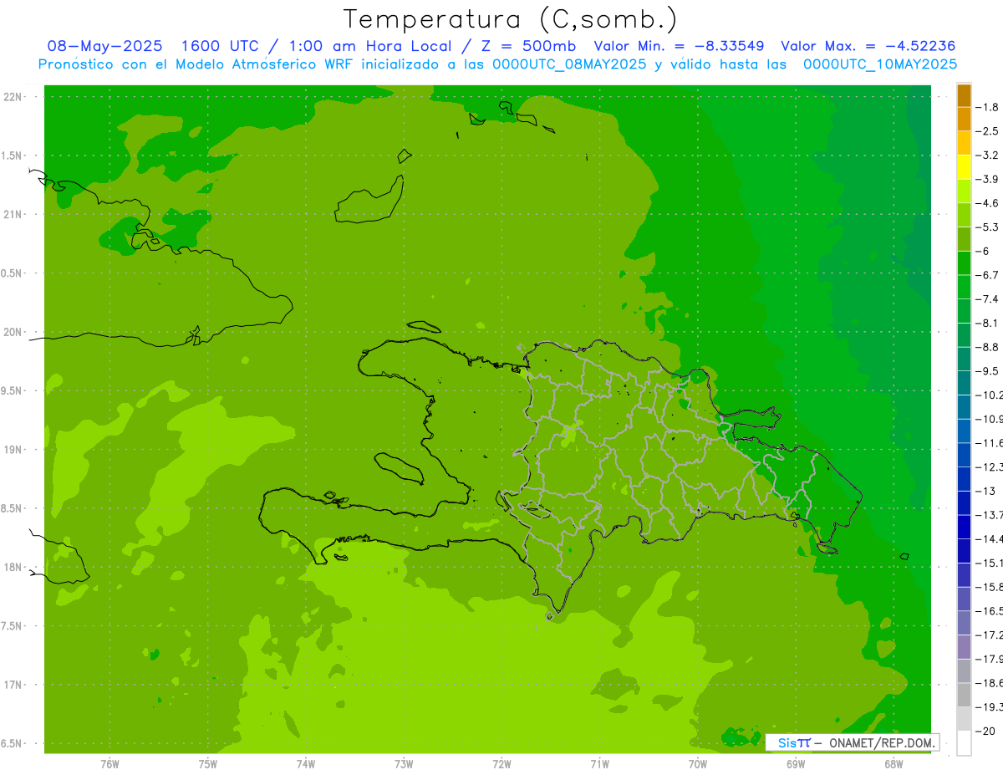The image size is (1003, 775).
Task: Click the 'Sisπ' logo text
Action: coord(793,742)
